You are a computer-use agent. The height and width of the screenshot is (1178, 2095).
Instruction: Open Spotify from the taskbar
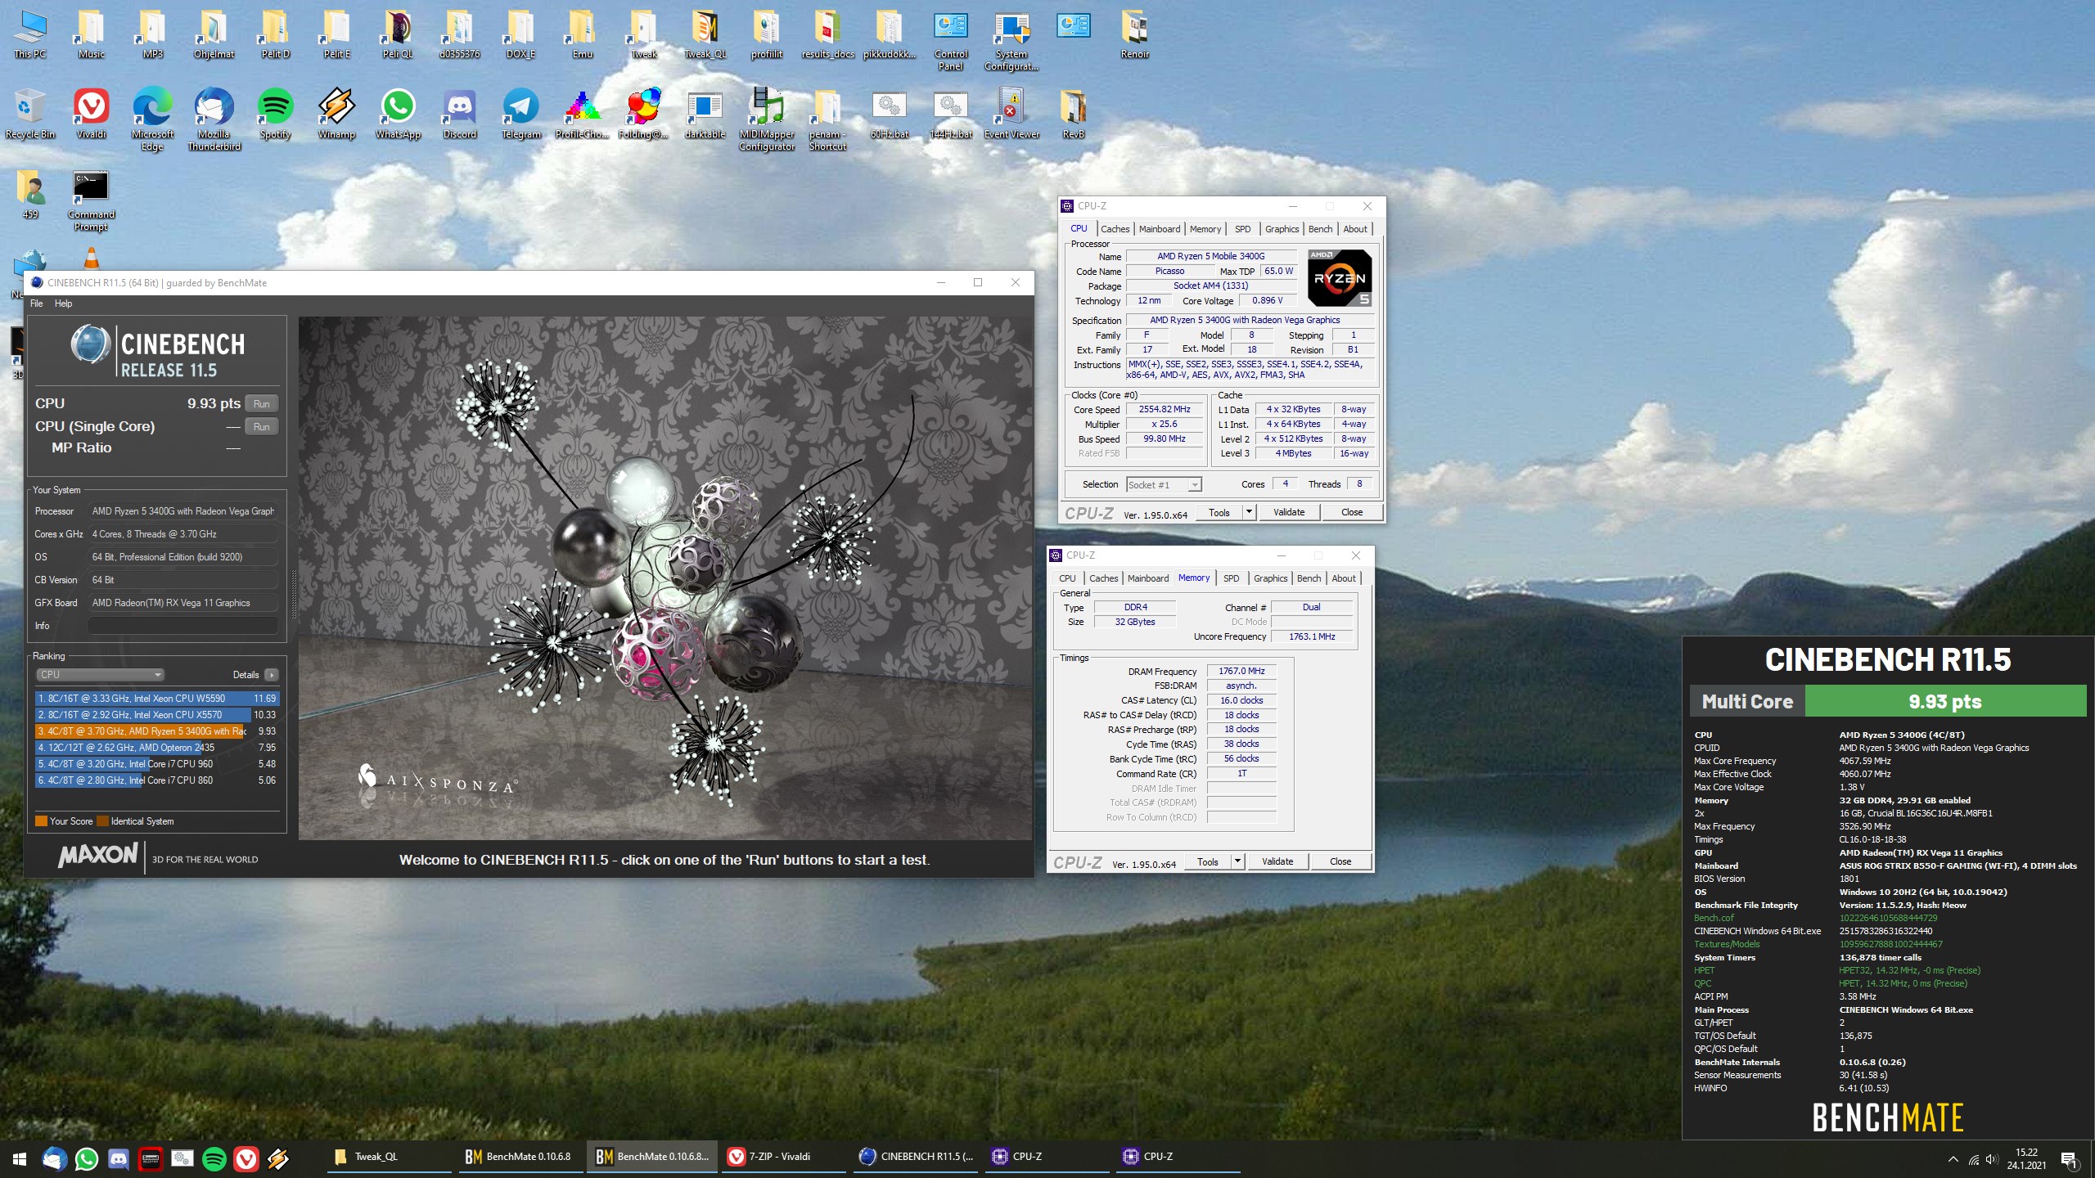(214, 1158)
